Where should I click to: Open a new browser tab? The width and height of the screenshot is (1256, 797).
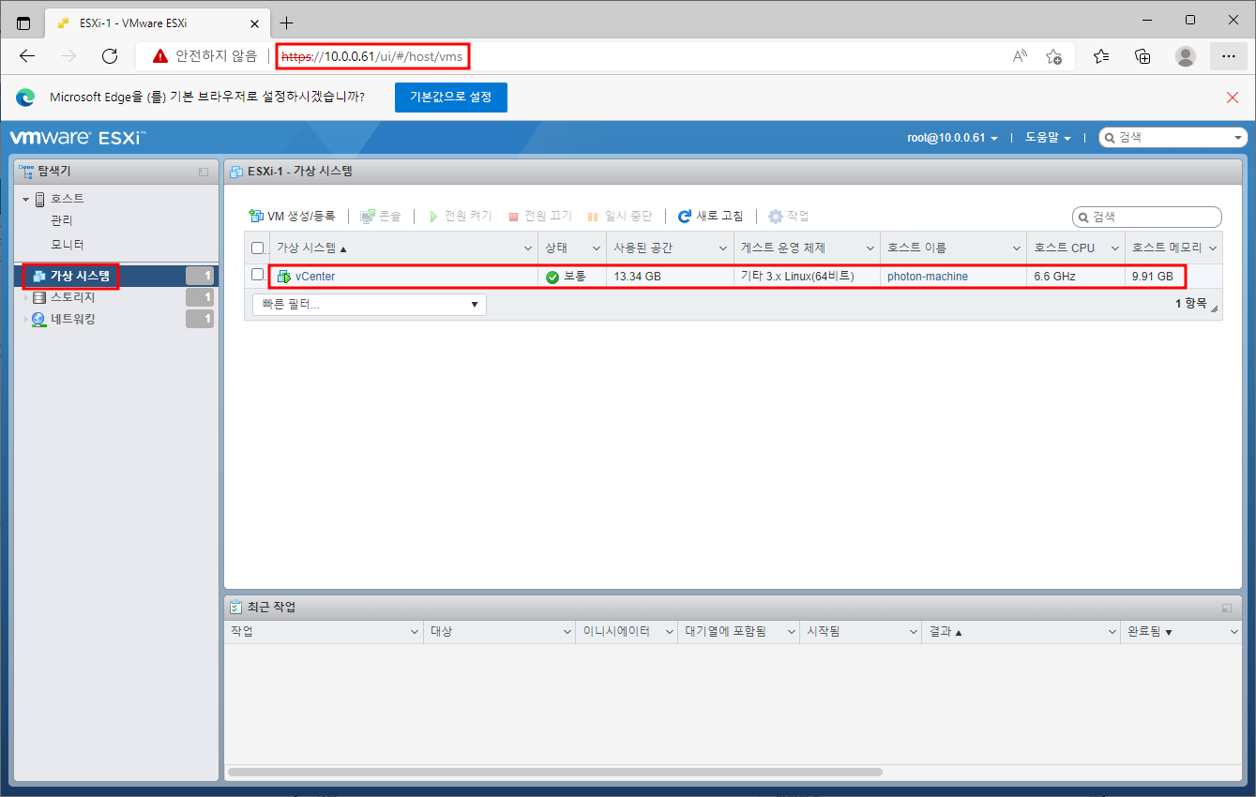[x=287, y=23]
